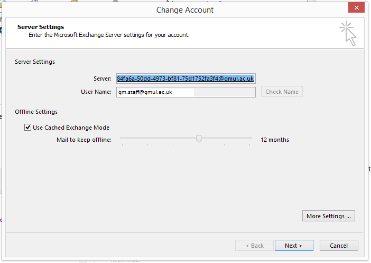The image size is (371, 263).
Task: Click the Offline Settings section label
Action: [x=36, y=112]
